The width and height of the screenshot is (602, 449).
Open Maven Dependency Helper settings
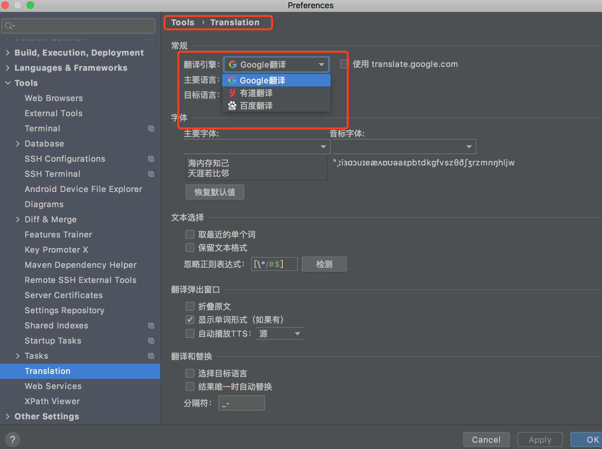81,265
